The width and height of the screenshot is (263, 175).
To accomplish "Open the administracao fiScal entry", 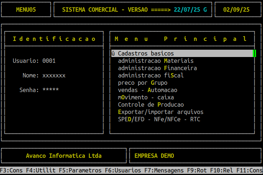I will (x=151, y=75).
